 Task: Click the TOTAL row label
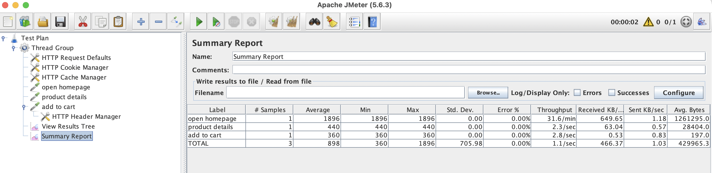tap(198, 143)
